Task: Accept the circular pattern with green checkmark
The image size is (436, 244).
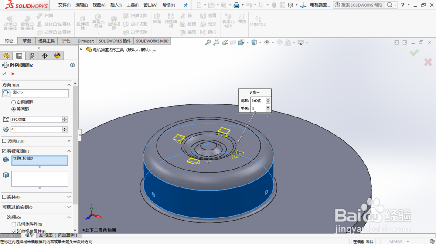Action: [x=4, y=74]
